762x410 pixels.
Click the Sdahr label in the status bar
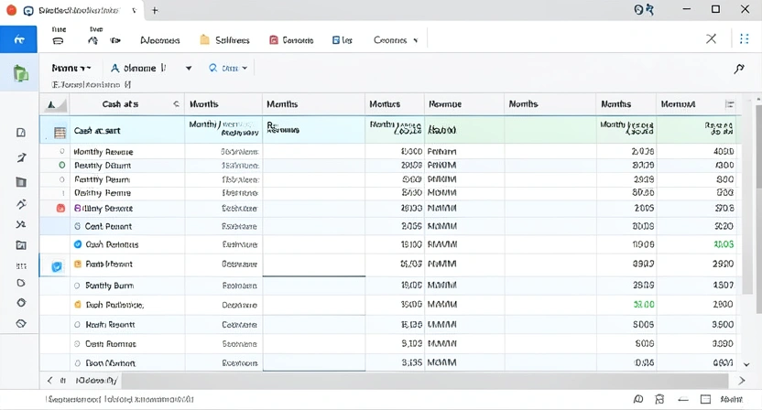coord(731,399)
